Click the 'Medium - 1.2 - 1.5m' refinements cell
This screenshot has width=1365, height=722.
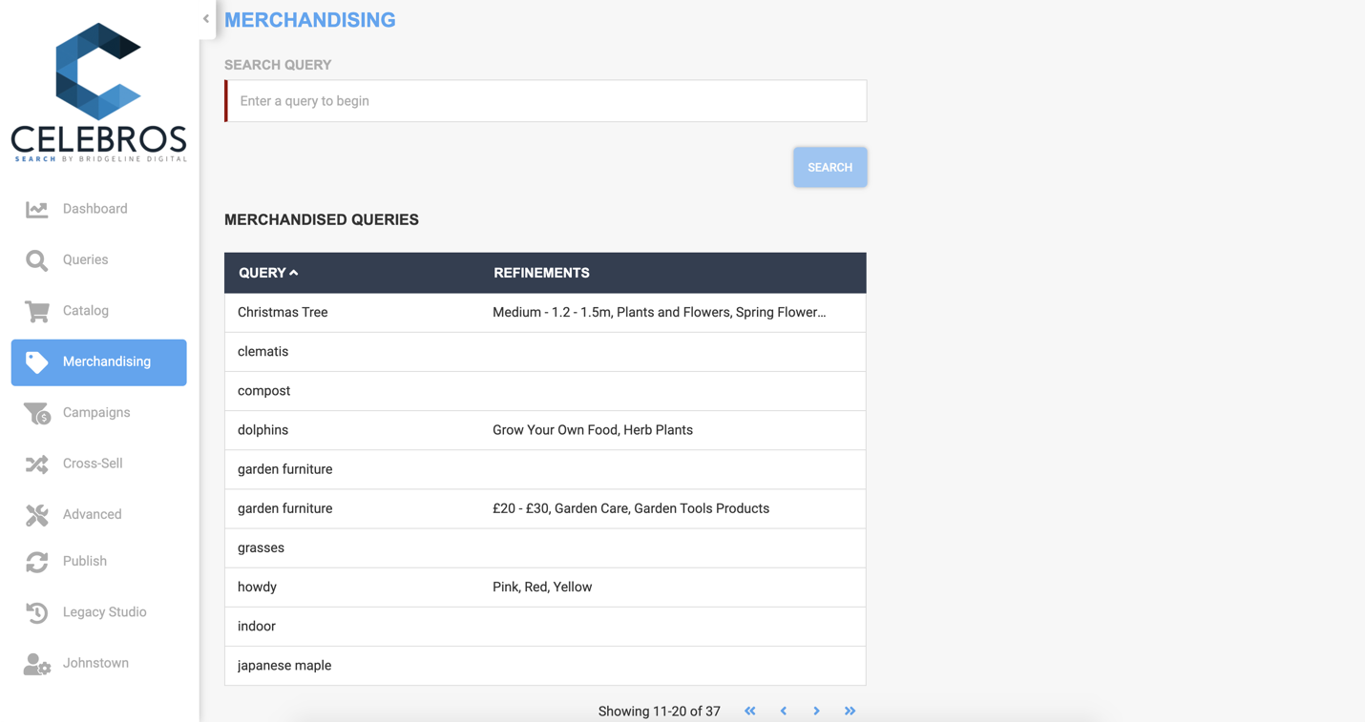point(660,313)
